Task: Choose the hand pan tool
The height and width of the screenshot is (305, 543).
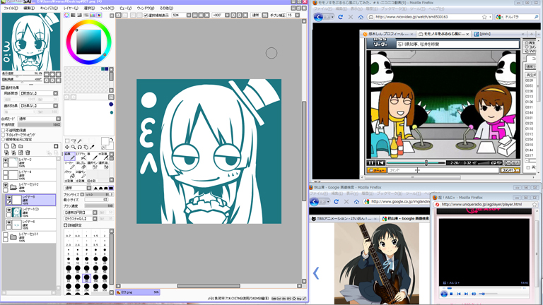Action: (86, 147)
